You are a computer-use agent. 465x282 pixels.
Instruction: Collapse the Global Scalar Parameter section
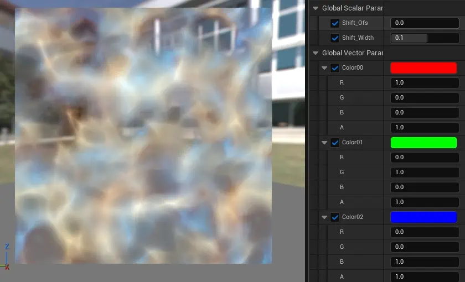(x=316, y=8)
